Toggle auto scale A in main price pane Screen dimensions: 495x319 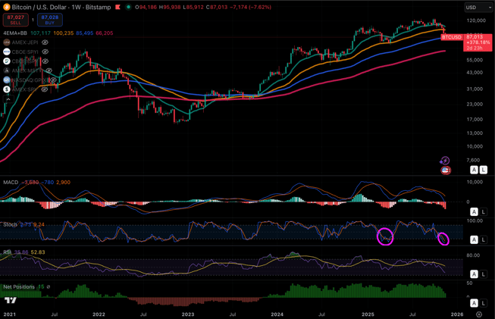[x=474, y=170]
